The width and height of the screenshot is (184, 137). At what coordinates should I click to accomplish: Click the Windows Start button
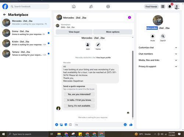pyautogui.click(x=3, y=134)
